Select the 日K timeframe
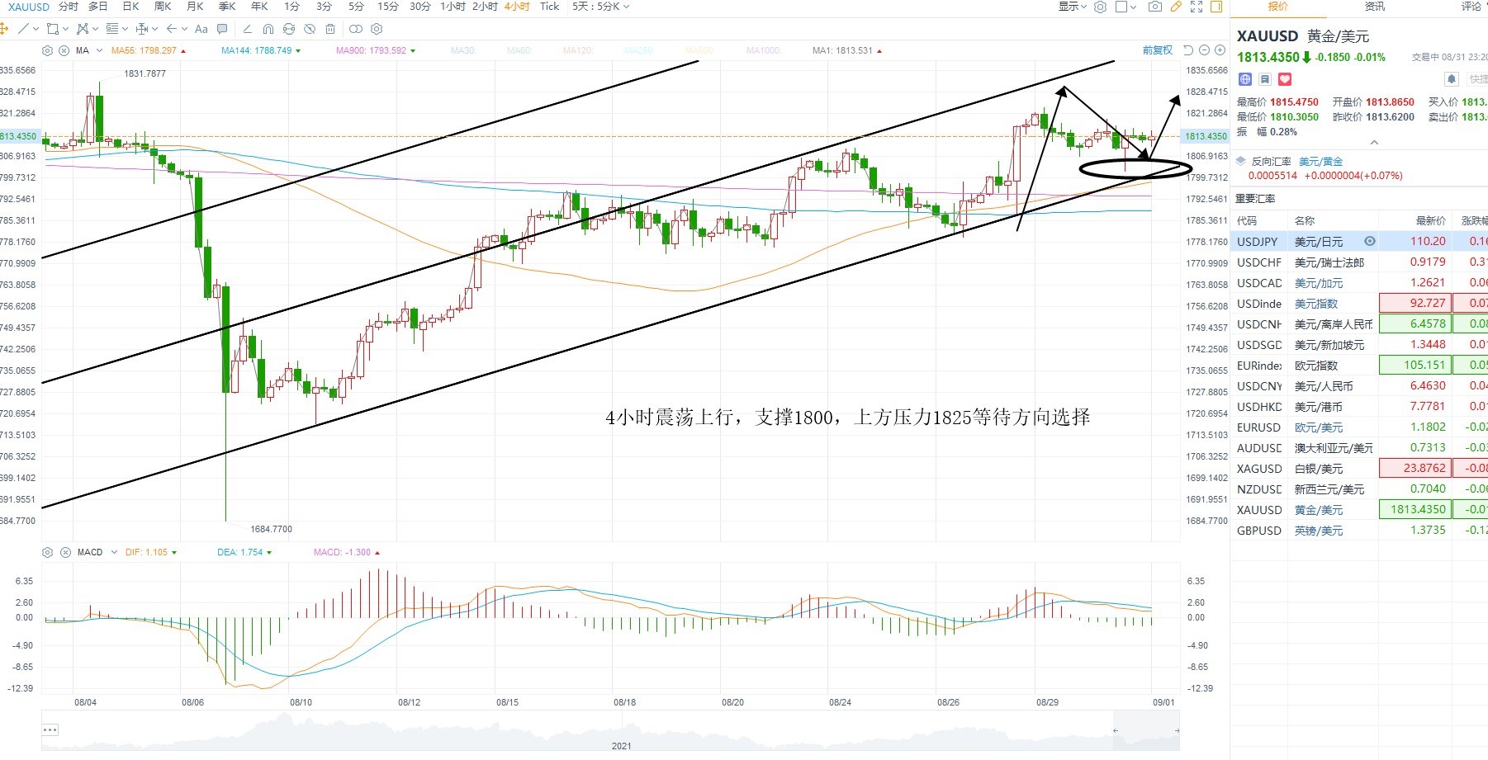This screenshot has width=1488, height=760. pyautogui.click(x=131, y=7)
